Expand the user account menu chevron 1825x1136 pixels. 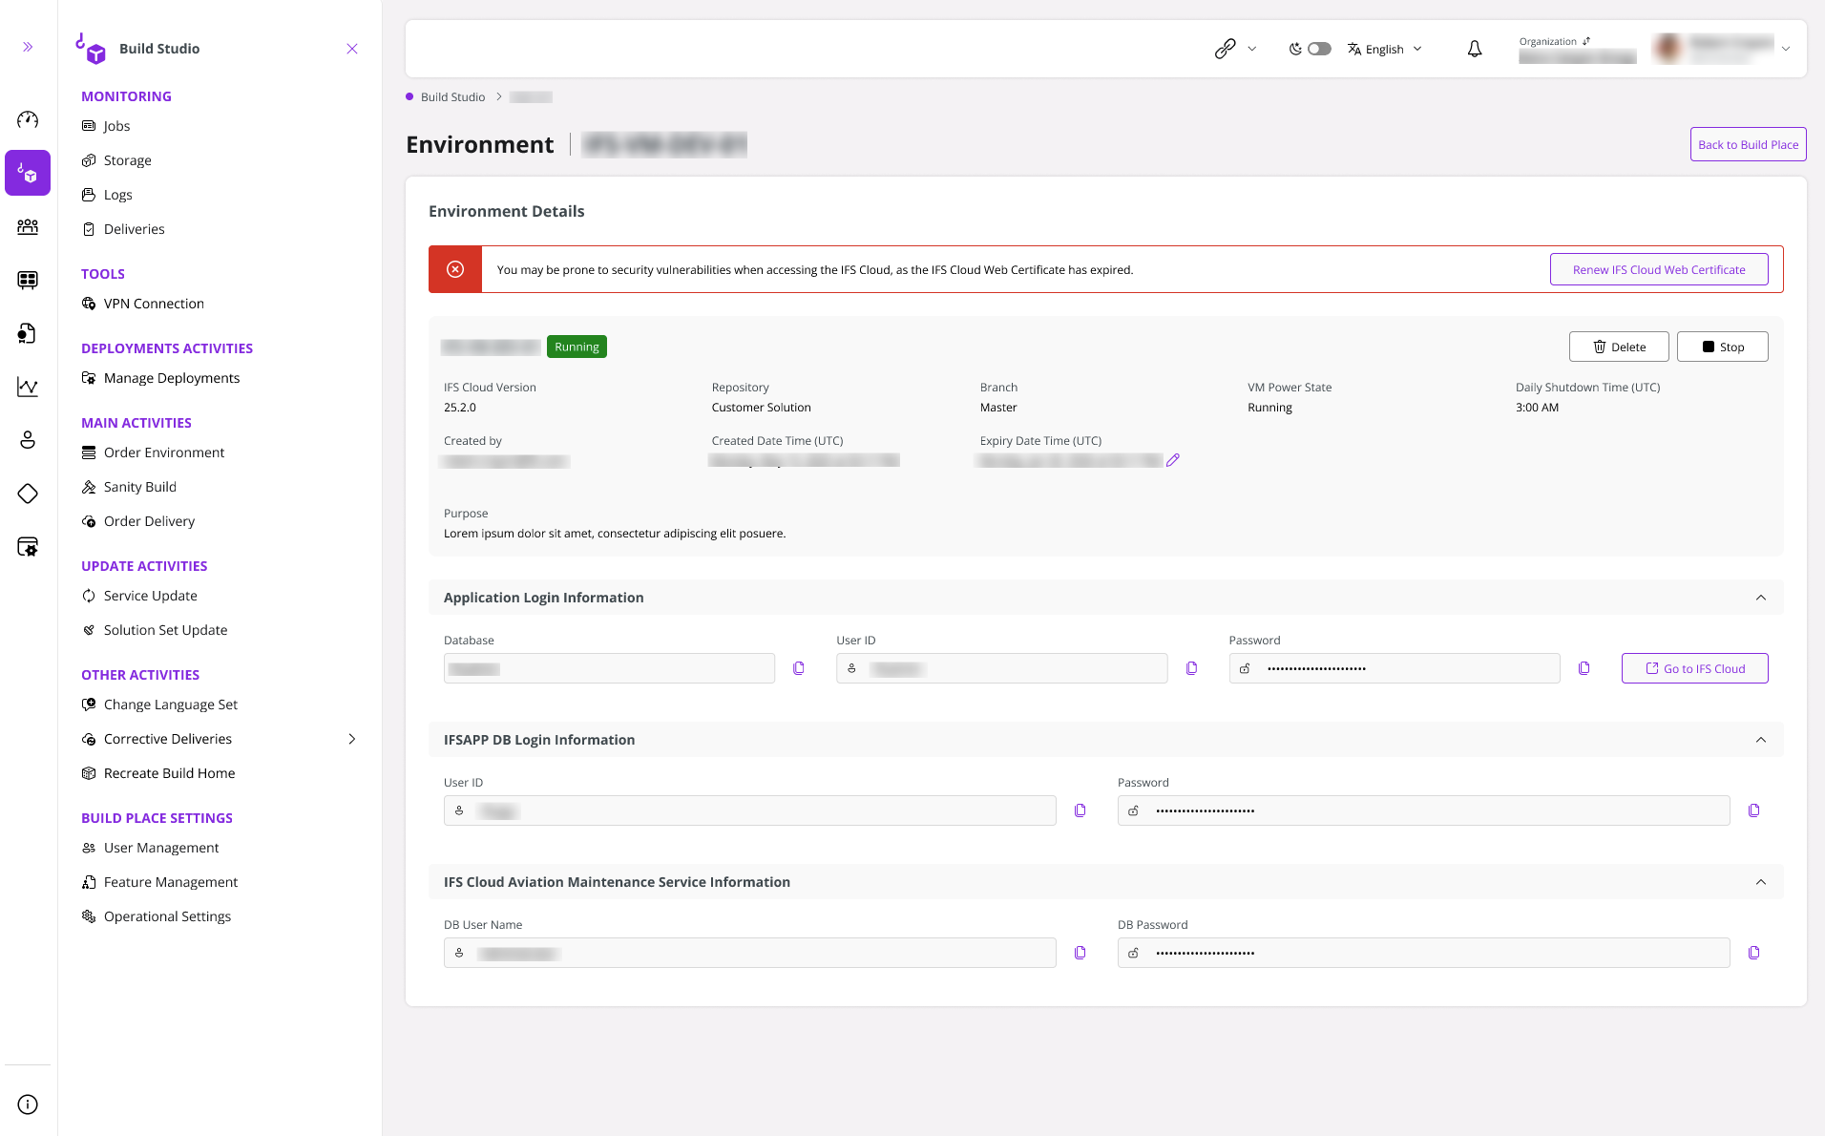[1786, 49]
